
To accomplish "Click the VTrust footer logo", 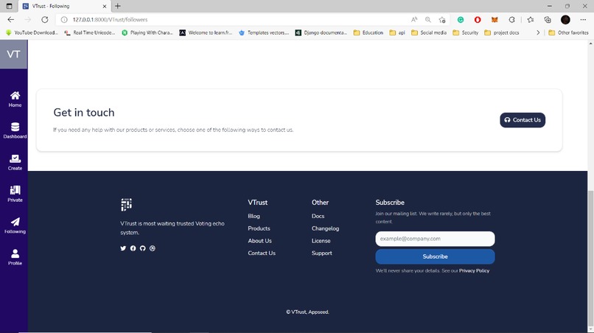I will pyautogui.click(x=126, y=205).
